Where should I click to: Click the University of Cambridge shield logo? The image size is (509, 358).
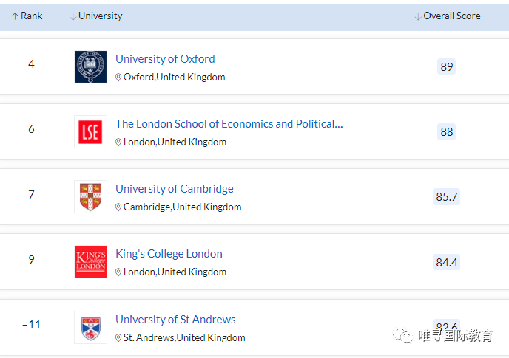click(x=90, y=197)
